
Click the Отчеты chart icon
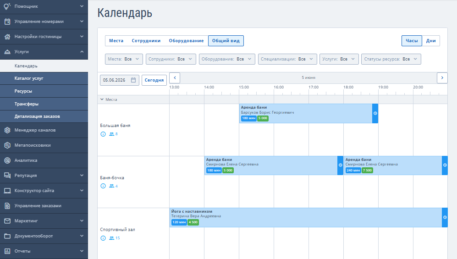coord(7,251)
